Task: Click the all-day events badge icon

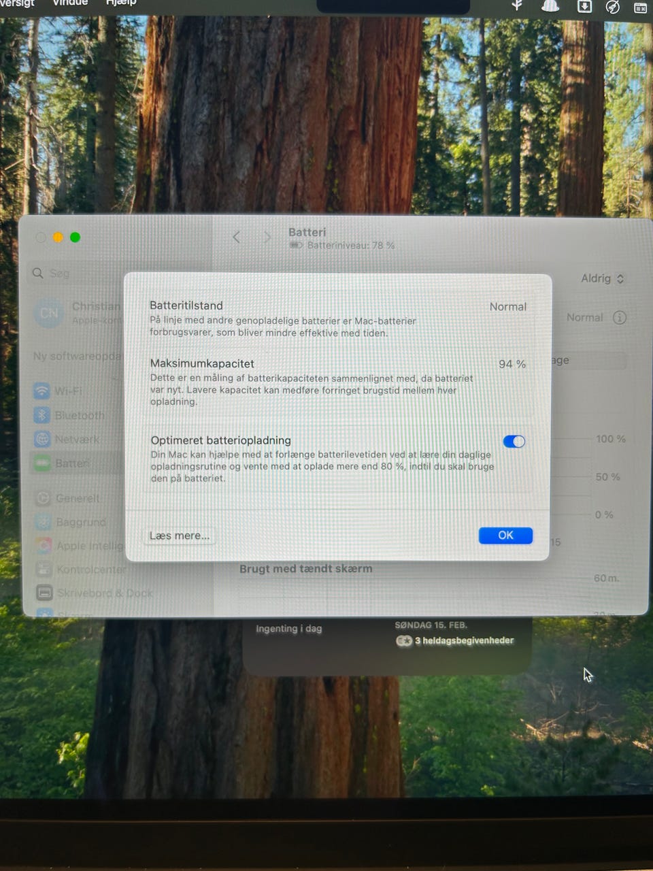Action: 404,640
